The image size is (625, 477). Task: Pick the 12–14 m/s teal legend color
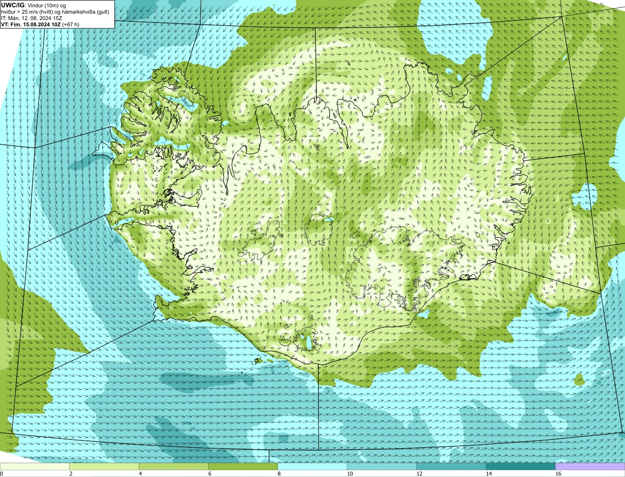(x=452, y=467)
